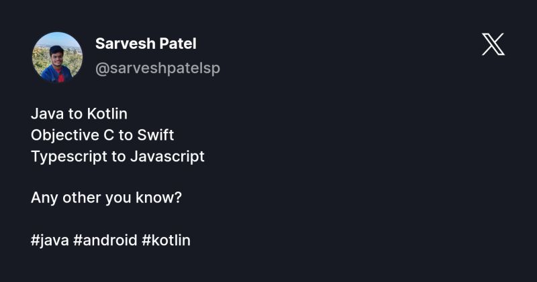Viewport: 537px width, 282px height.
Task: Click the word Javascript in tweet
Action: pos(167,157)
